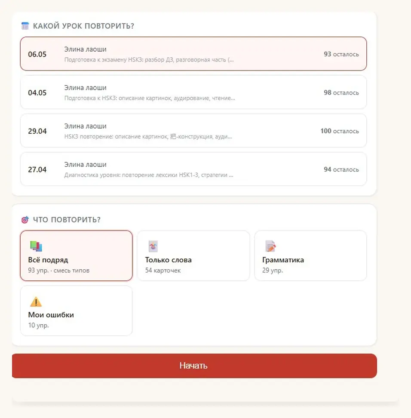The image size is (411, 418).
Task: Click the 100 осталось counter
Action: pos(340,131)
